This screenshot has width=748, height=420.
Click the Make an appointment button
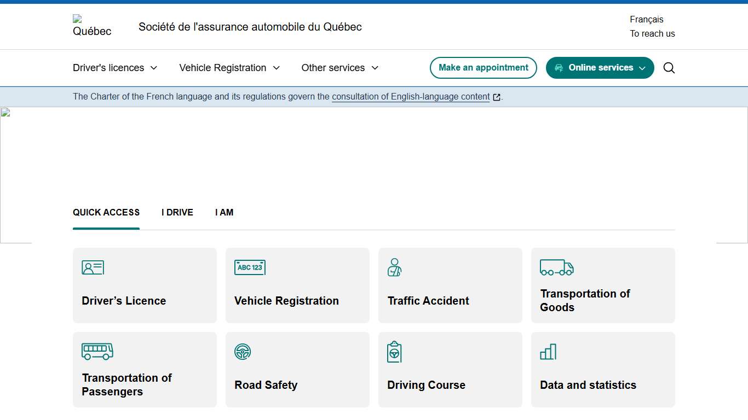tap(483, 68)
